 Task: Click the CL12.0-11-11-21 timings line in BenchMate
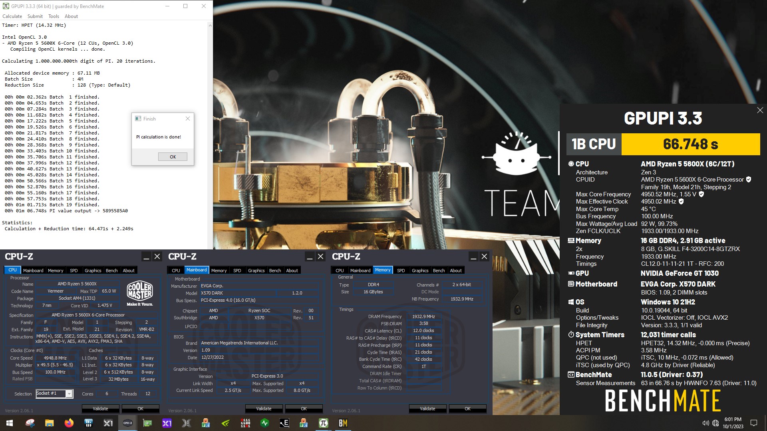pos(682,264)
